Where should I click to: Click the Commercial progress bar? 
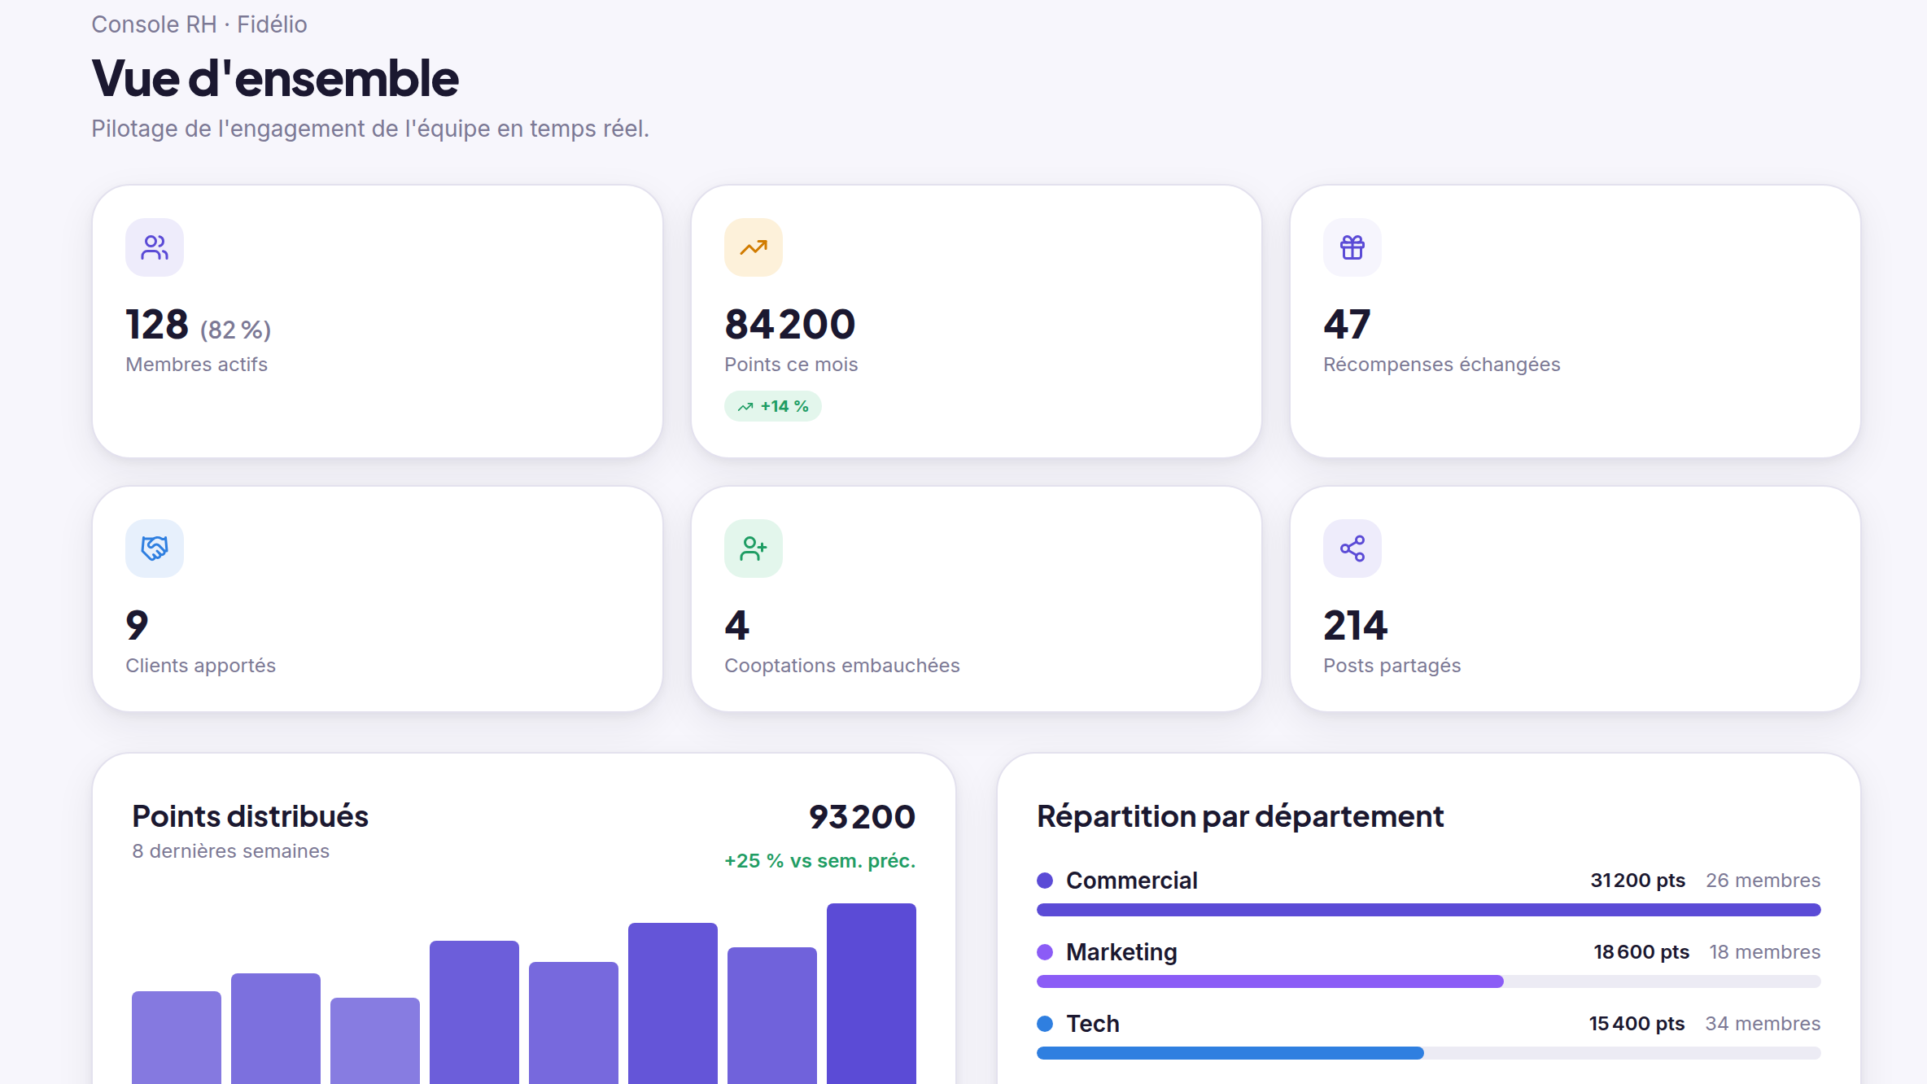coord(1429,910)
